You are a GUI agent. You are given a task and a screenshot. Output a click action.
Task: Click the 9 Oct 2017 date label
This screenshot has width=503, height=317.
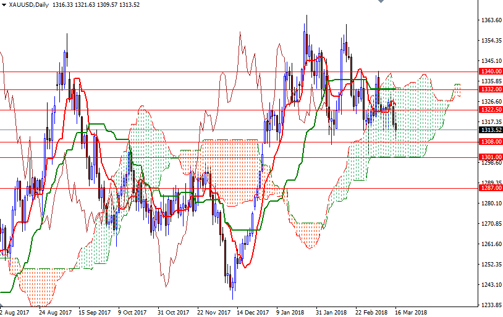click(132, 312)
